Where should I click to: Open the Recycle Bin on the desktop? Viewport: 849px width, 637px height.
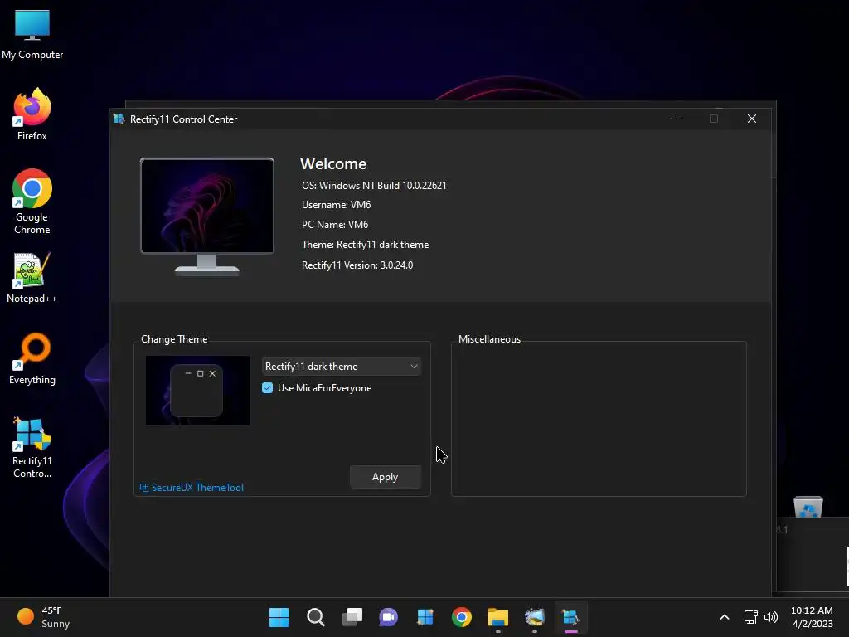[808, 507]
